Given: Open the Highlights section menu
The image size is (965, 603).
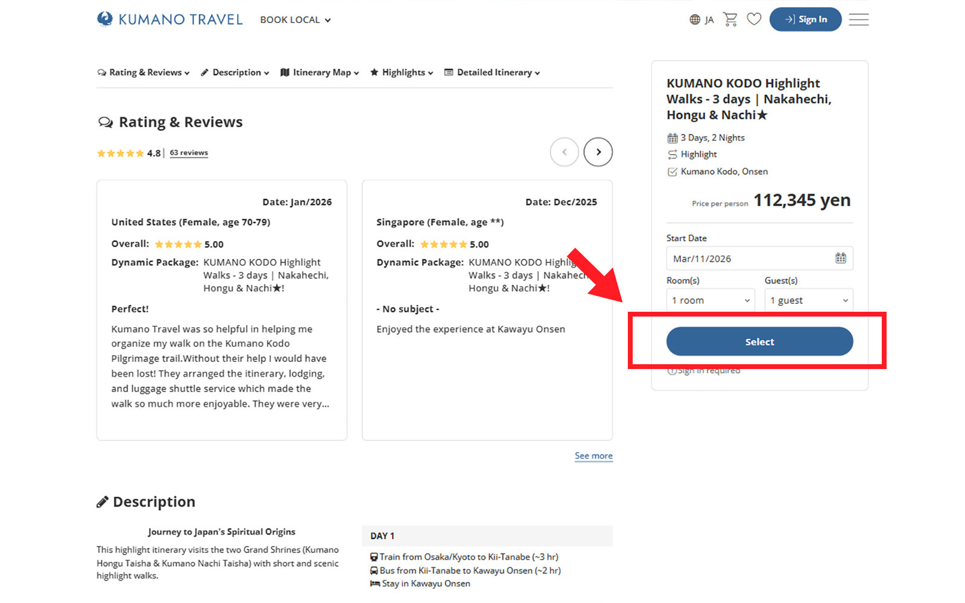Looking at the screenshot, I should click(402, 72).
